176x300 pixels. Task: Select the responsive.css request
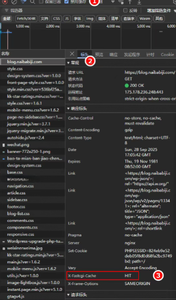32,234
